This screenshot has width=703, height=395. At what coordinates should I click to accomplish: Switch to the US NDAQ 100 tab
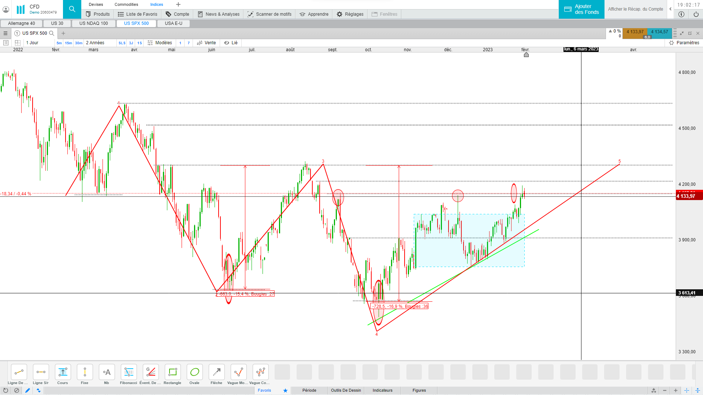pyautogui.click(x=94, y=23)
